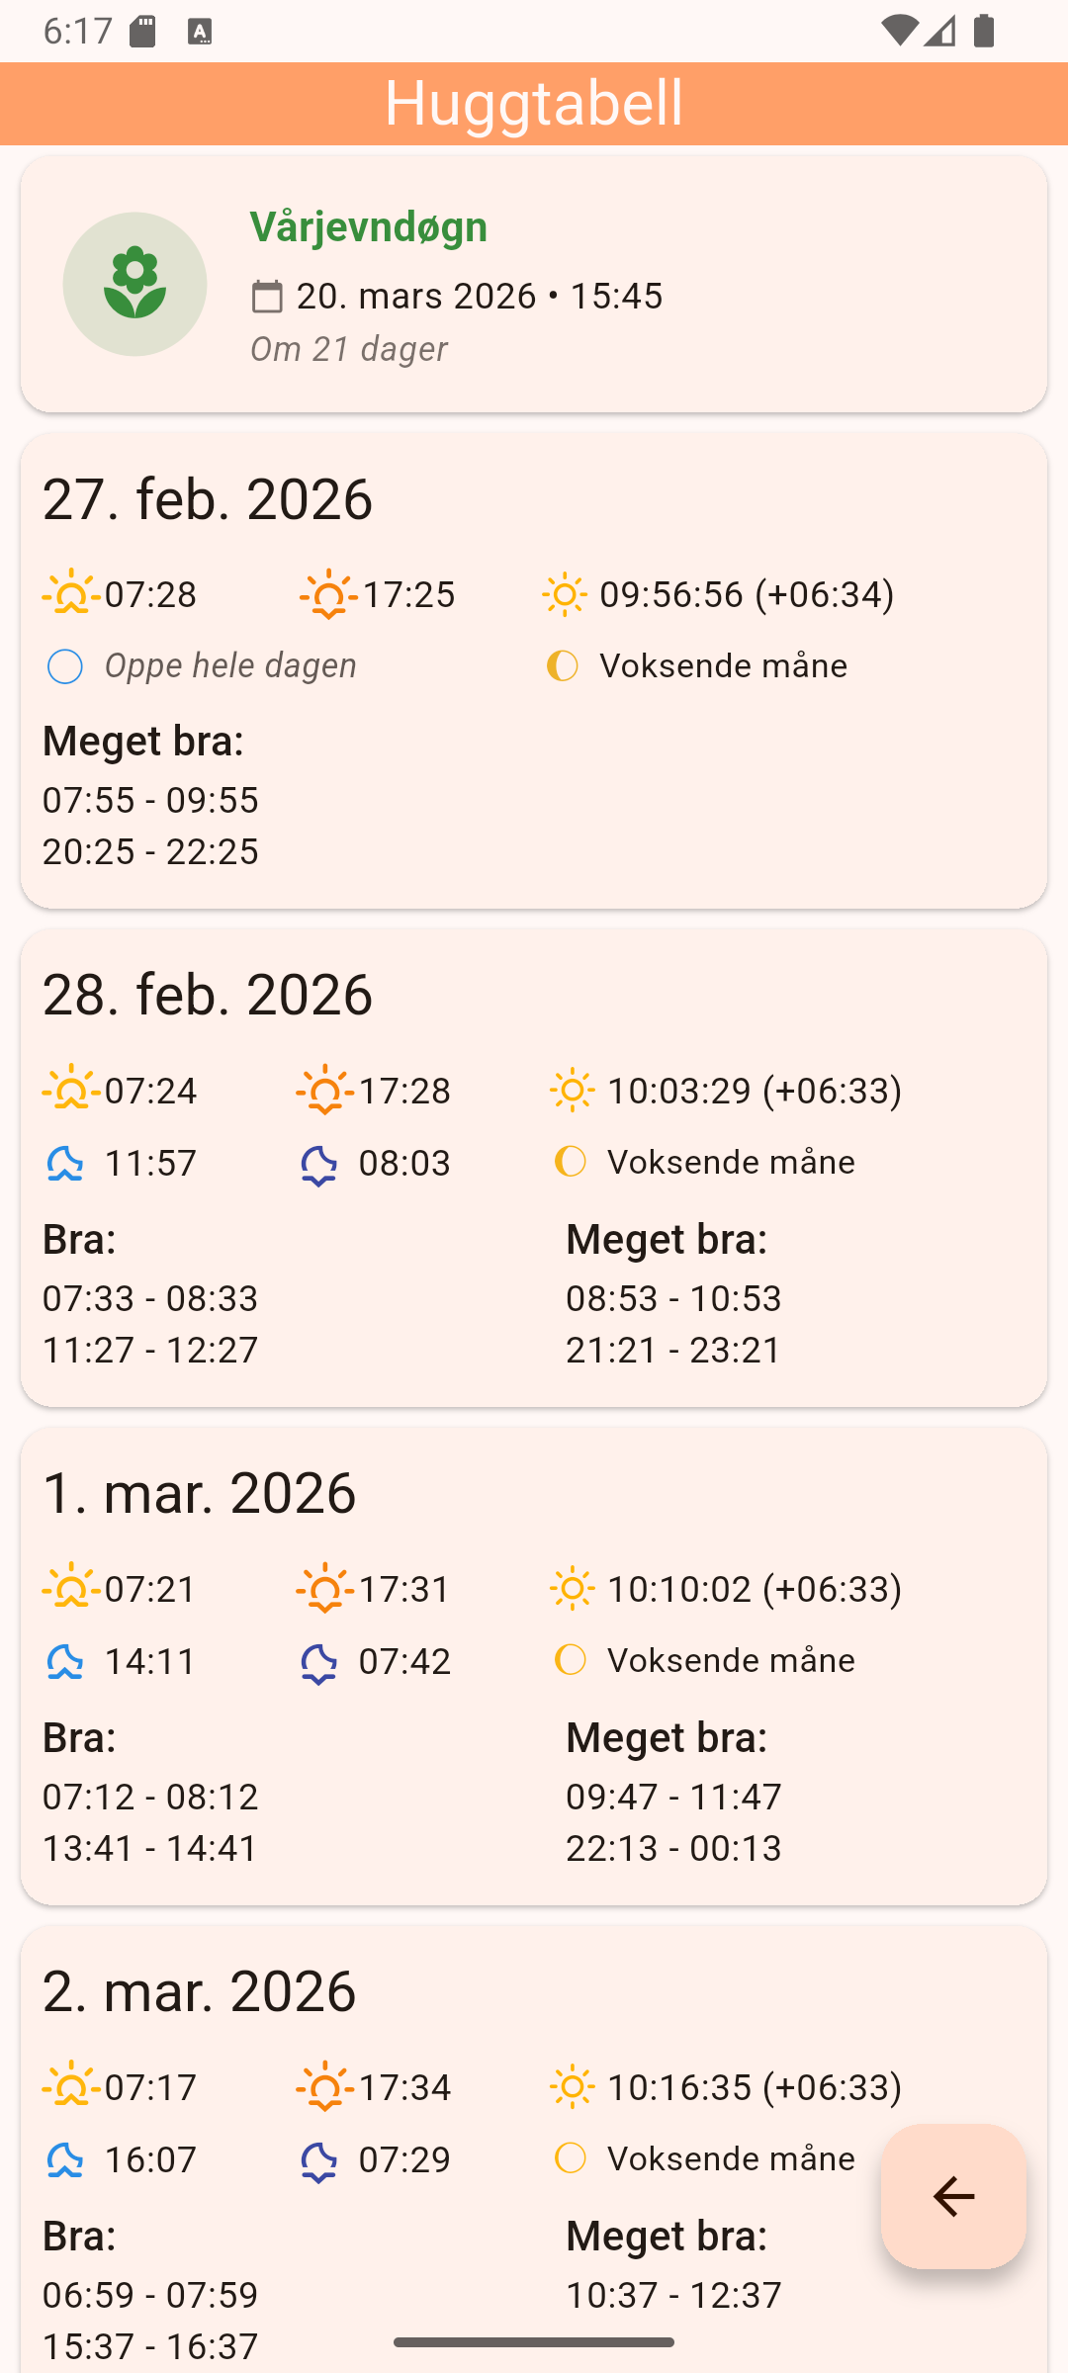Tap the sunset icon next to 17:34
This screenshot has width=1068, height=2373.
(324, 2087)
